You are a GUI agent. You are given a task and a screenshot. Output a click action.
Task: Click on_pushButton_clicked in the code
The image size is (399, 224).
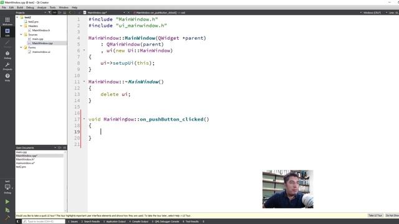coord(171,119)
